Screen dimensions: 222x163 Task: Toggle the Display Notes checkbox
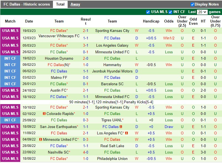click(x=192, y=4)
